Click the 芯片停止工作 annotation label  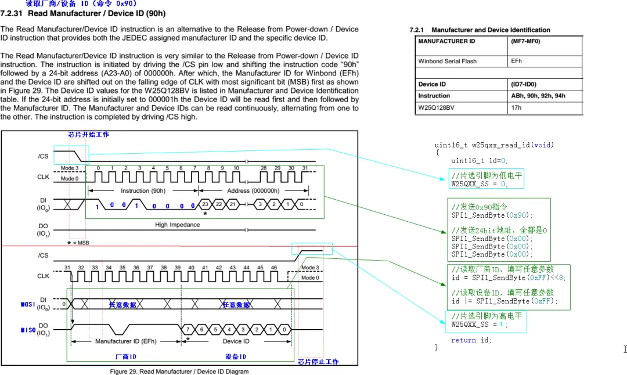click(318, 362)
